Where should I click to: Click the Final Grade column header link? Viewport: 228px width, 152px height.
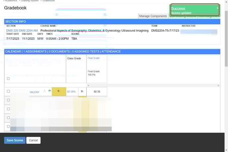(x=93, y=58)
